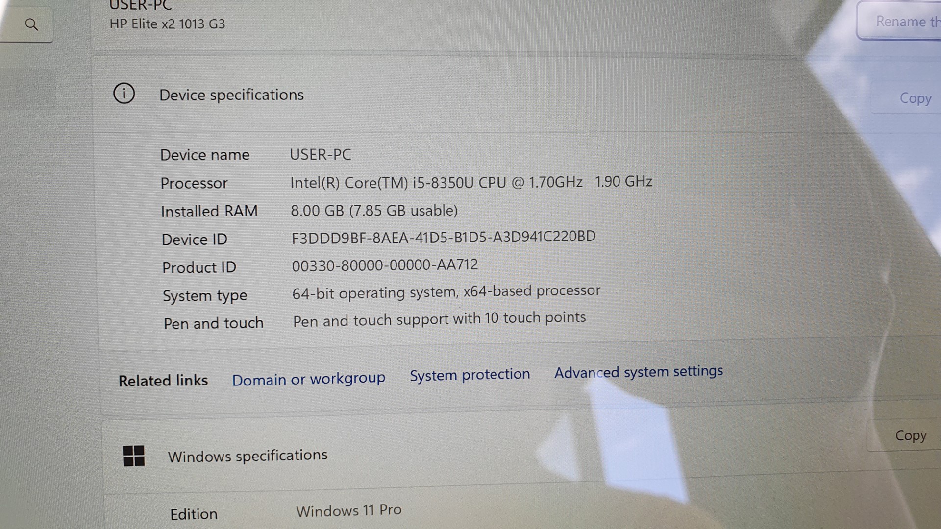Click the Device ID label
The image size is (941, 529).
click(195, 240)
